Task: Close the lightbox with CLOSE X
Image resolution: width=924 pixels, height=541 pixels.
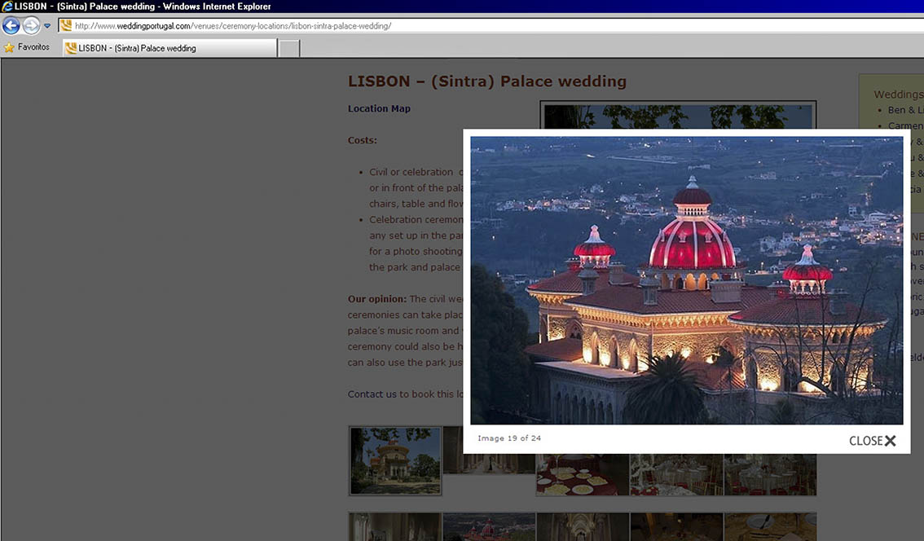Action: tap(872, 441)
